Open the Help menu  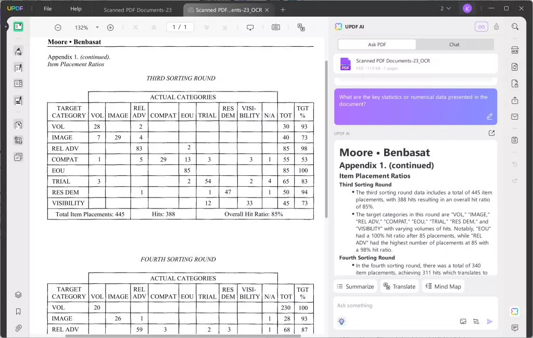(x=76, y=9)
